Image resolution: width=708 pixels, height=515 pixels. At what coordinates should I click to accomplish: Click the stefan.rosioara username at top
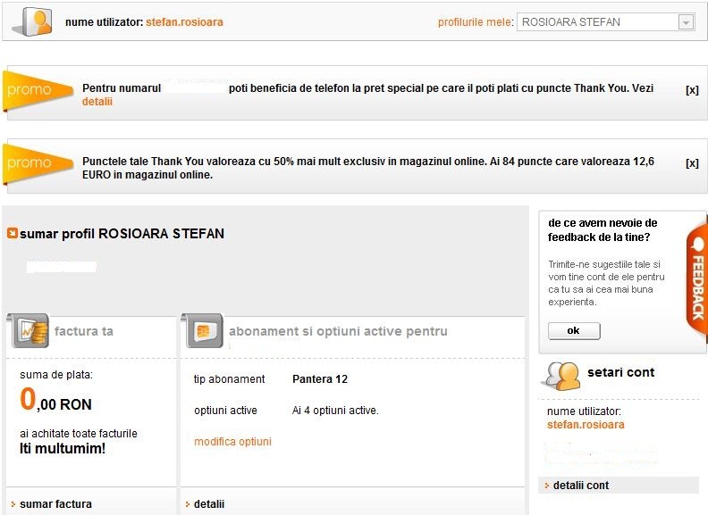[184, 22]
